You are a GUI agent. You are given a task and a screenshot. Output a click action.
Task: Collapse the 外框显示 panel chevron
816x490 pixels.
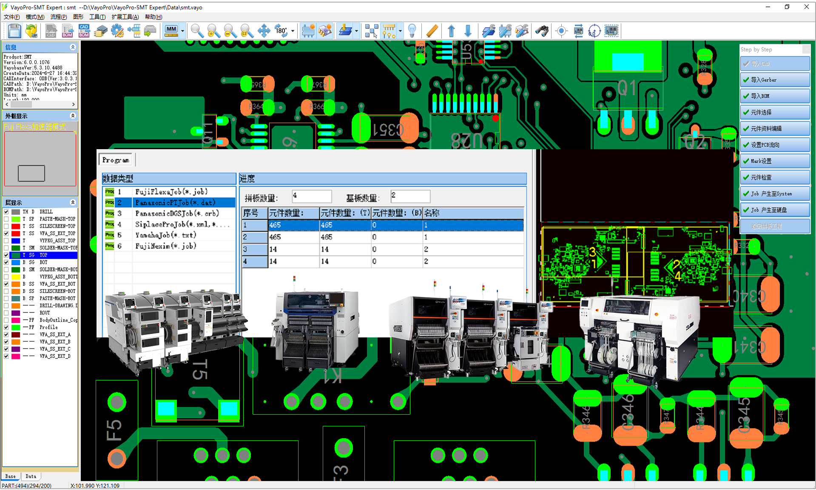pos(73,116)
